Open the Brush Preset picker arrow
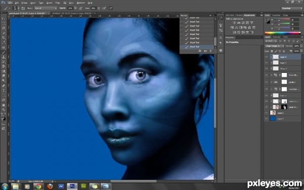This screenshot has height=190, width=304. click(18, 8)
